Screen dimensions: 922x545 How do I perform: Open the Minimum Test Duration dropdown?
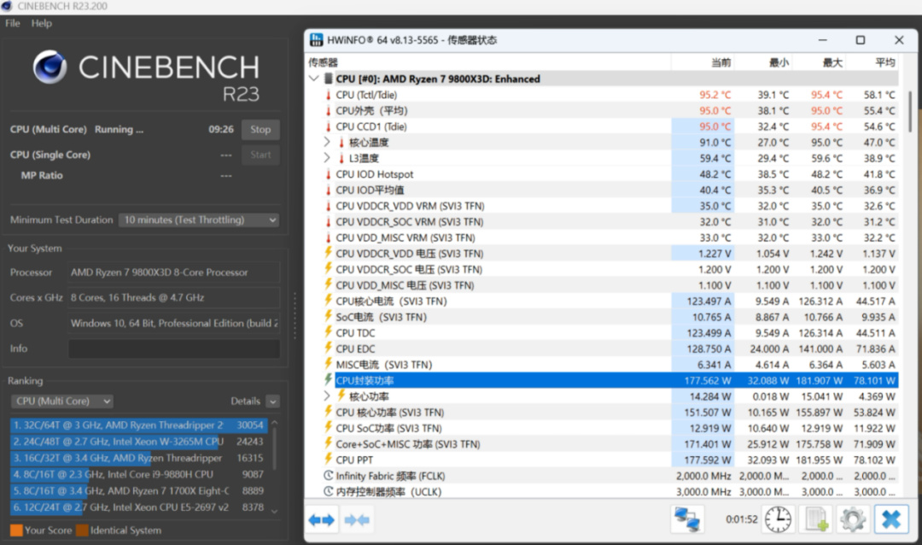[199, 220]
